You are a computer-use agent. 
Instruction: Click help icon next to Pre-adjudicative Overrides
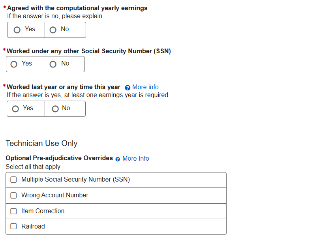(118, 159)
